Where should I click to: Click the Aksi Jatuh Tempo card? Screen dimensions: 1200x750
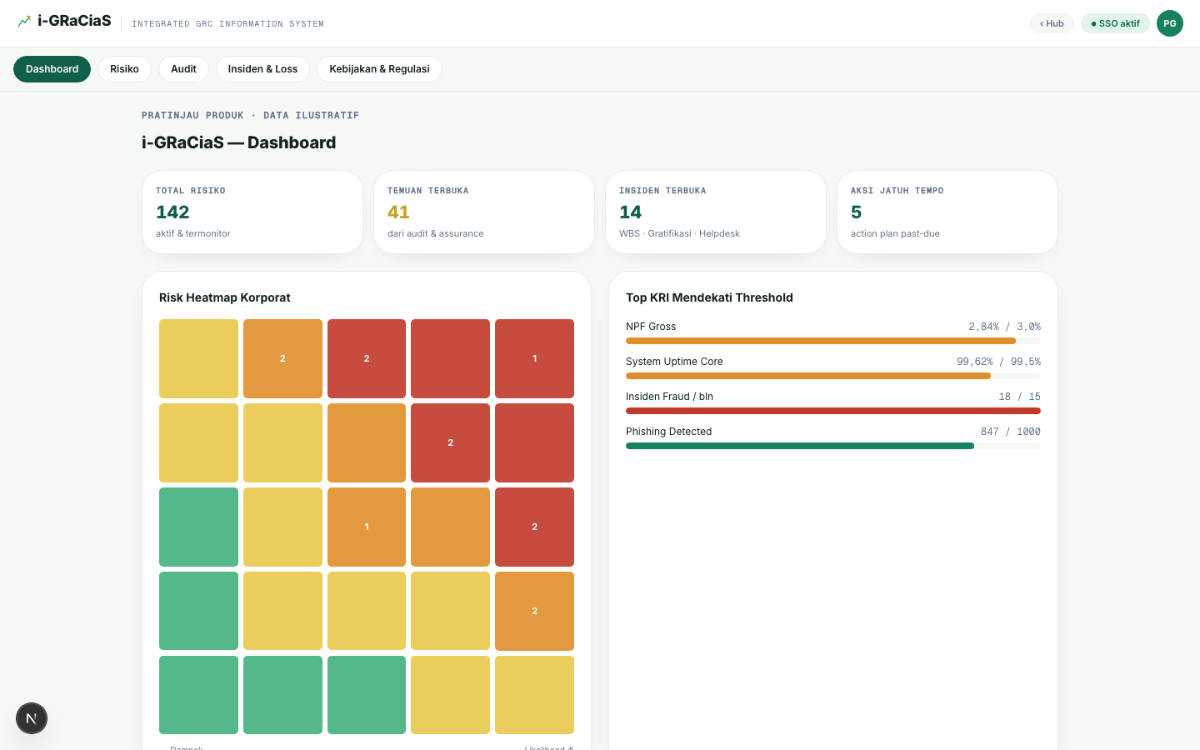coord(947,212)
